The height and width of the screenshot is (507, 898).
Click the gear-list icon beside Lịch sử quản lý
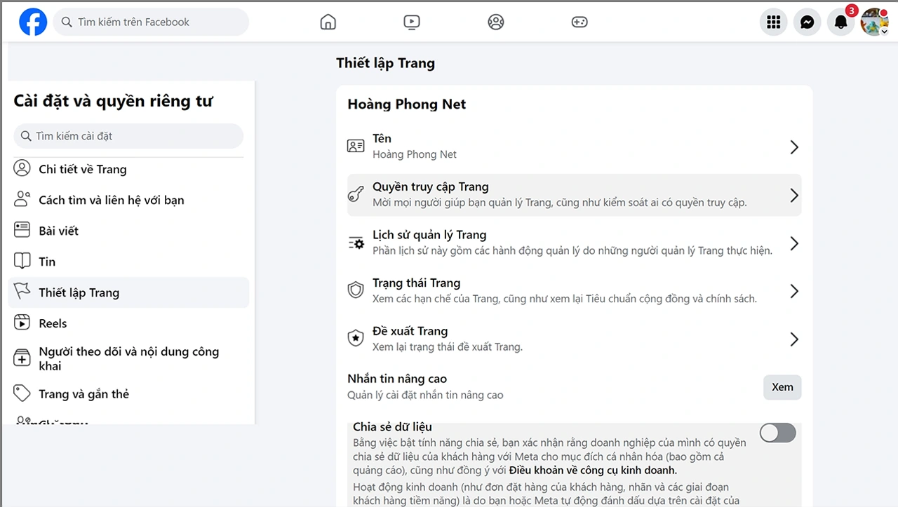point(356,243)
